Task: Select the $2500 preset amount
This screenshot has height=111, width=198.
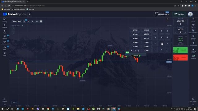Action: [x=146, y=34]
